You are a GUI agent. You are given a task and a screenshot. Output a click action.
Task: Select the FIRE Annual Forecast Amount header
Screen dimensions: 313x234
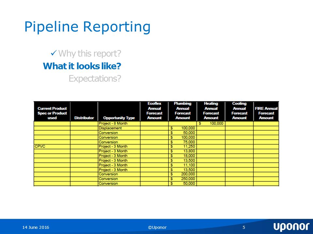[x=266, y=111]
